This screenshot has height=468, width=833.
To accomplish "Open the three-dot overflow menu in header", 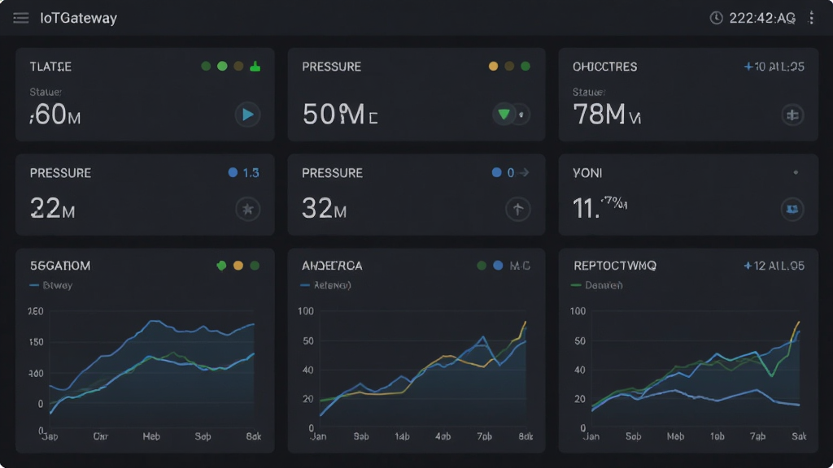I will (x=811, y=18).
